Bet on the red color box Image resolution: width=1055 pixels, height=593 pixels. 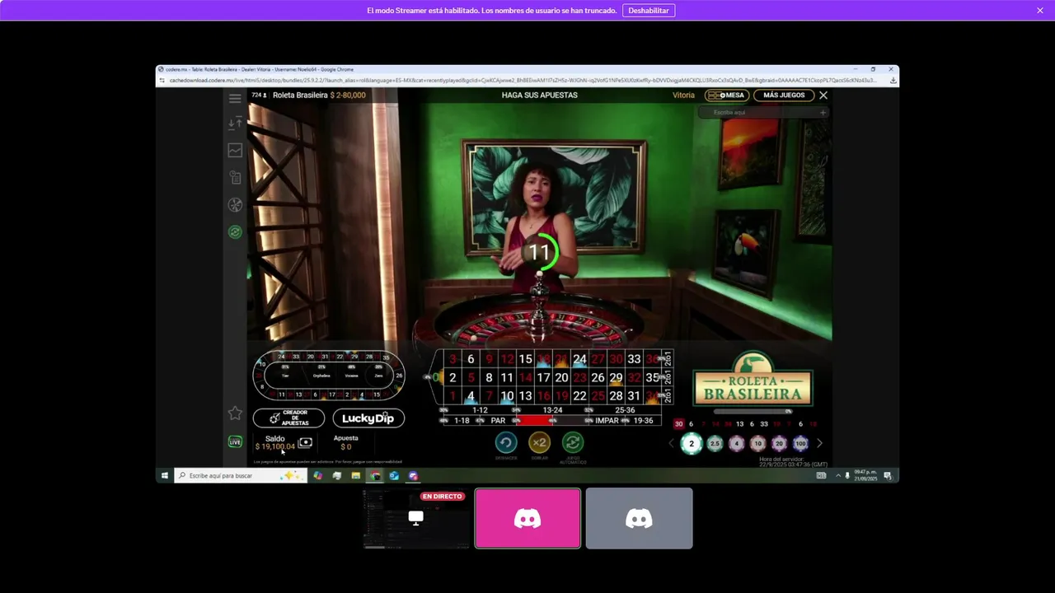click(534, 421)
